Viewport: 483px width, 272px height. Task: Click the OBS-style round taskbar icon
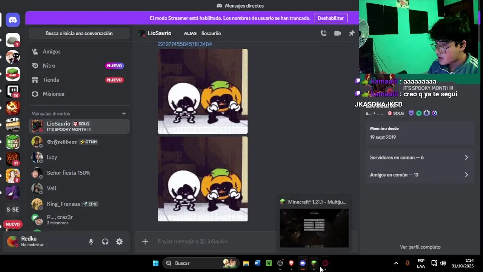click(x=280, y=263)
